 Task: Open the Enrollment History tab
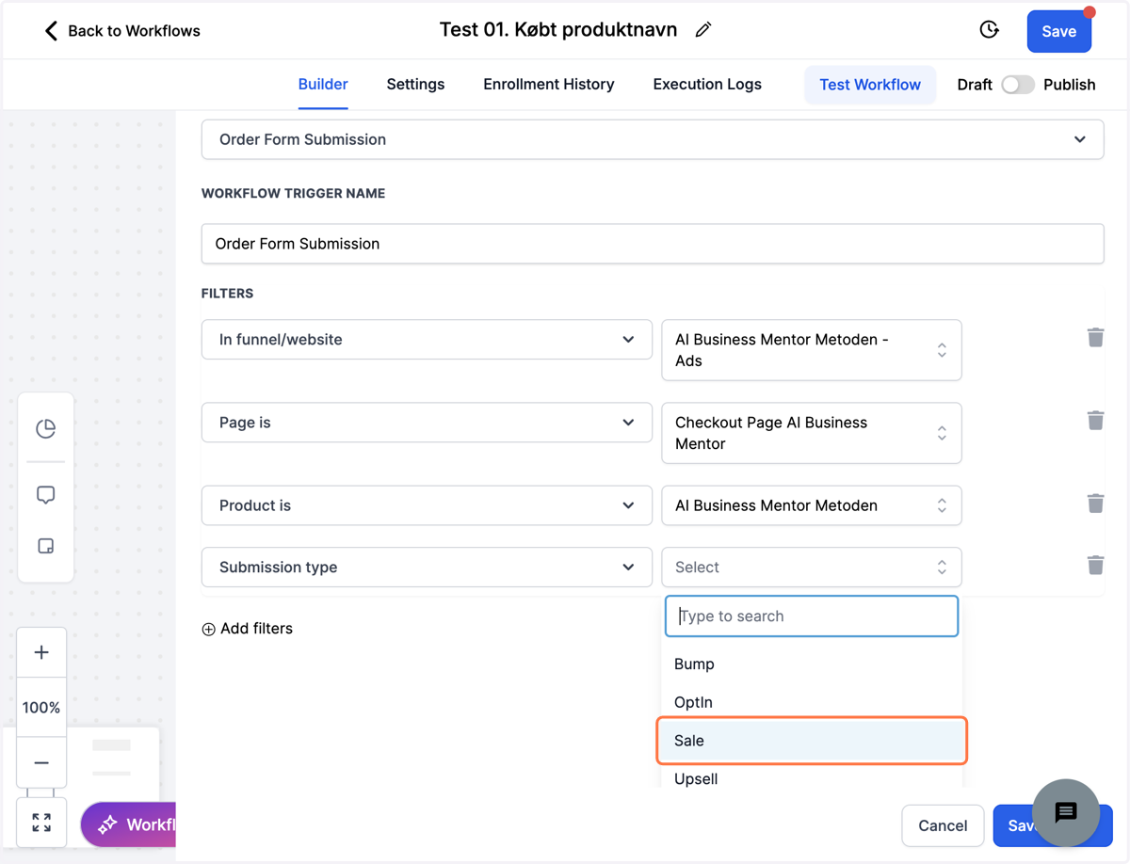click(549, 84)
